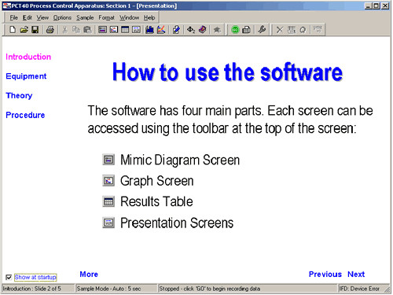393x295 pixels.
Task: Click the application icon in title bar
Action: [x=7, y=6]
